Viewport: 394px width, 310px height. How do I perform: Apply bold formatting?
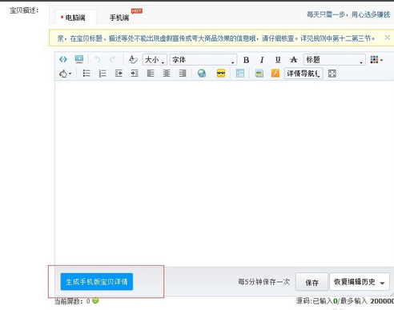(x=246, y=60)
